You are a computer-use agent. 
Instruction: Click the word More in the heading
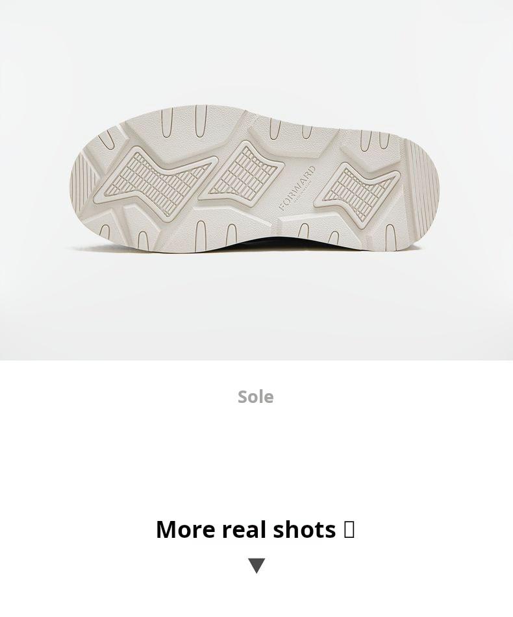185,529
